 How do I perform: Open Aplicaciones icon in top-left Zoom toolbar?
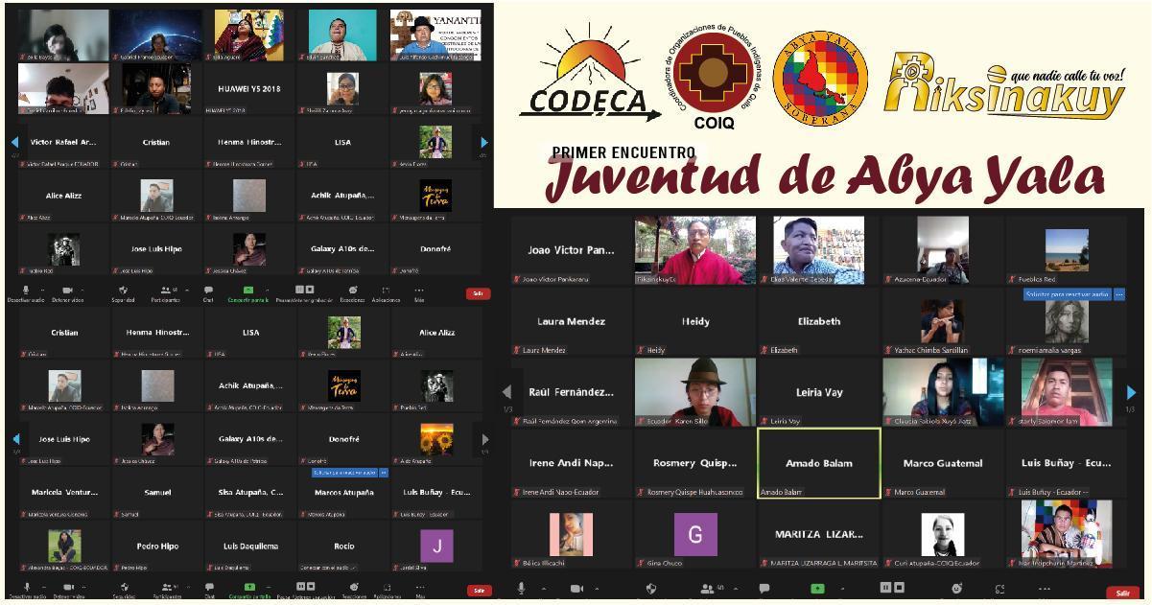[386, 290]
